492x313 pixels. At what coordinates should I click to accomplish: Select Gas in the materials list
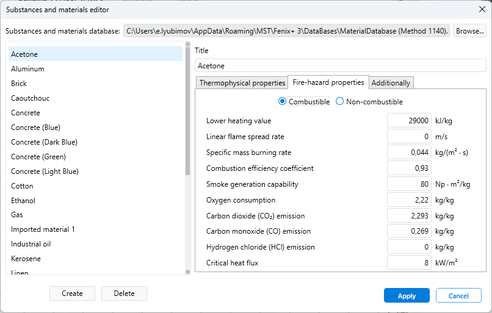[x=95, y=215]
